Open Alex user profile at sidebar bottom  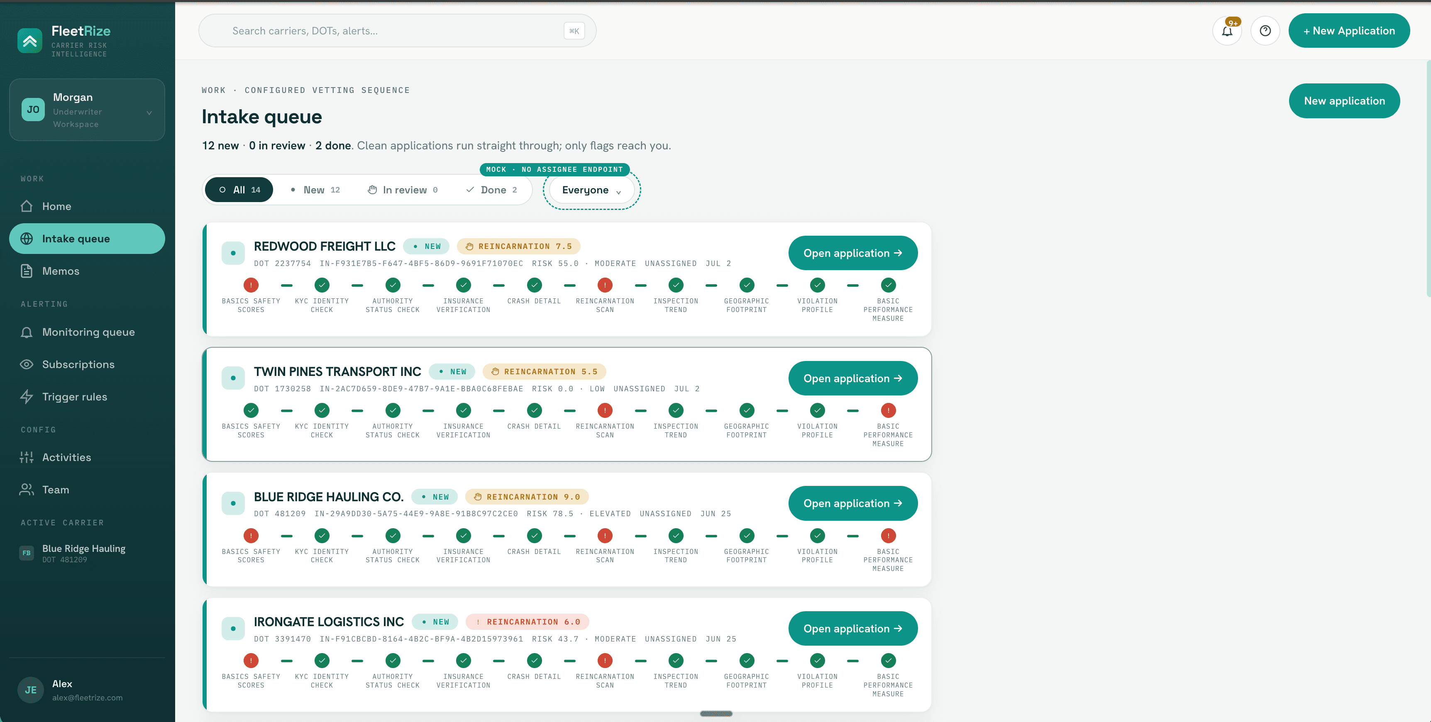87,690
